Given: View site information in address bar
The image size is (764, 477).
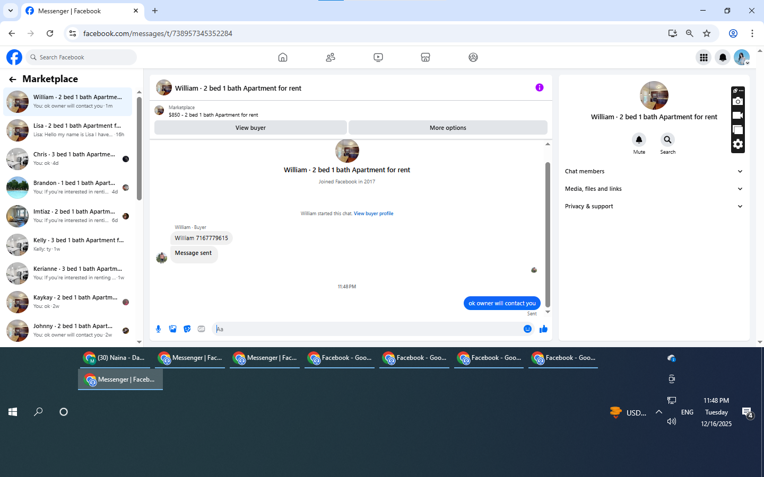Looking at the screenshot, I should click(73, 33).
